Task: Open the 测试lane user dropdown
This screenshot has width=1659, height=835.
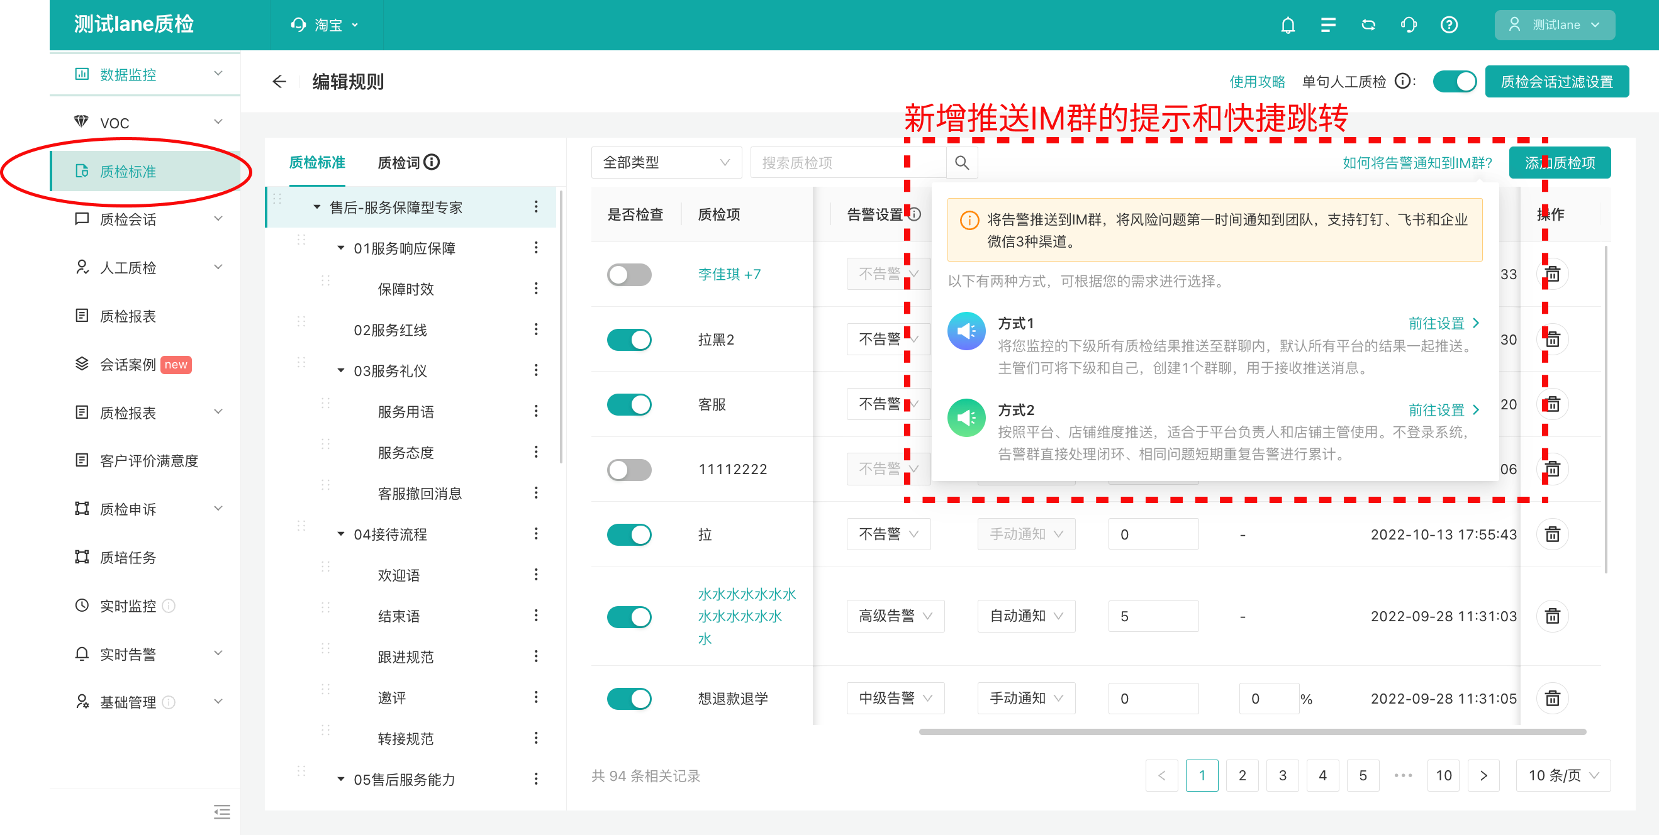Action: click(x=1554, y=25)
